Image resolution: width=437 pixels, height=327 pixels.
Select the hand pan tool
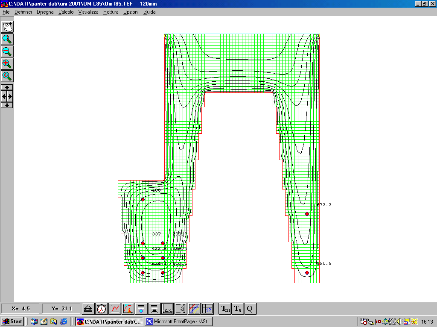click(x=7, y=26)
